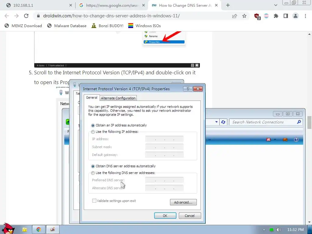Click the Advanced... button
Viewport: 312px width, 234px height.
183,202
